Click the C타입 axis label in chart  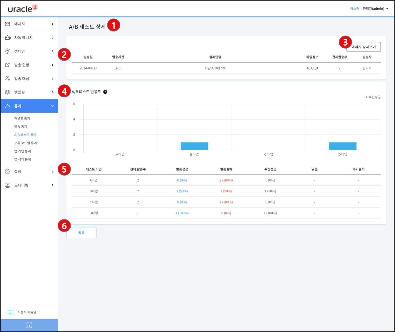coord(269,154)
